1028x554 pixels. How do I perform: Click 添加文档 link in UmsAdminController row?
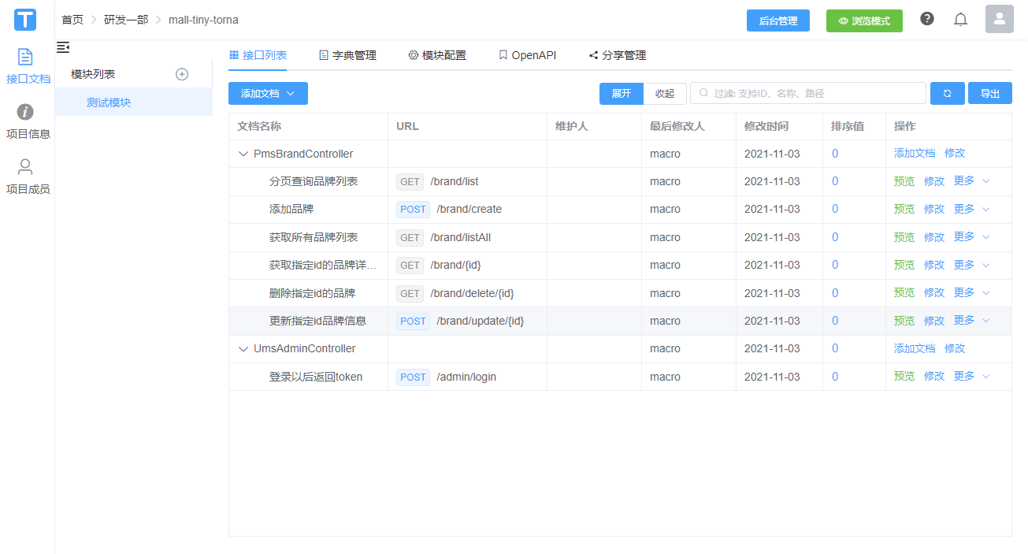pyautogui.click(x=915, y=348)
